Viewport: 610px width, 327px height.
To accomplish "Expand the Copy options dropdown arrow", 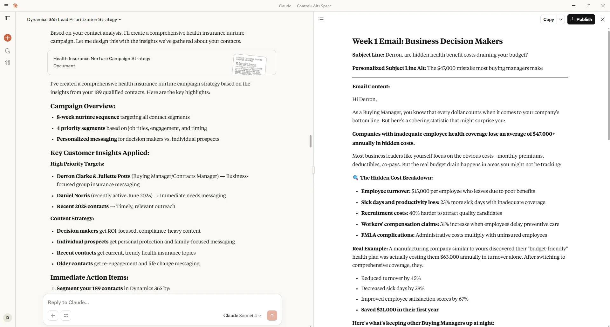I will point(561,19).
